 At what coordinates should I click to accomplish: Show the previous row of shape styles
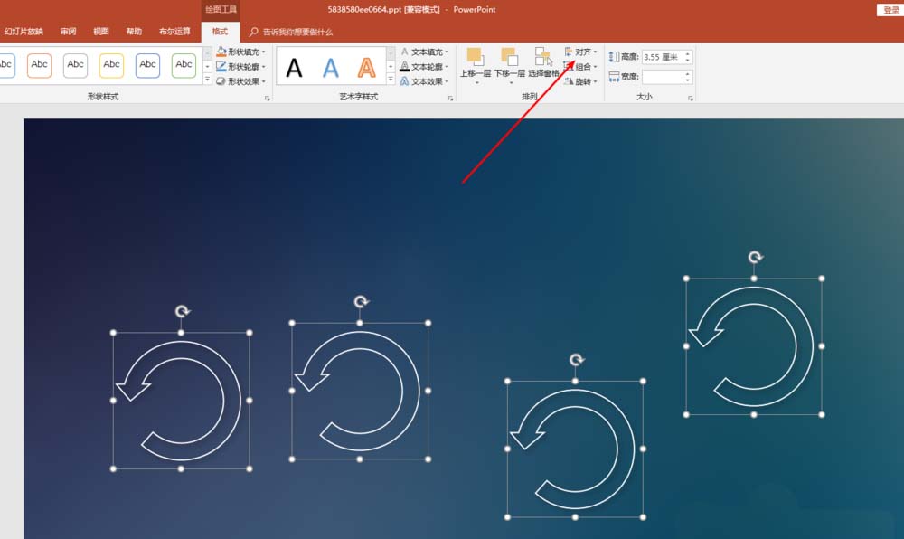pos(208,53)
